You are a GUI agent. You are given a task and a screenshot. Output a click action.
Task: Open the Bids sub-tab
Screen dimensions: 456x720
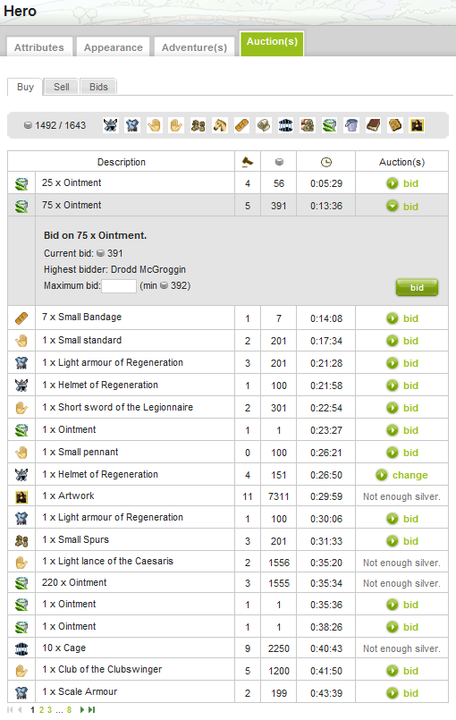coord(98,87)
